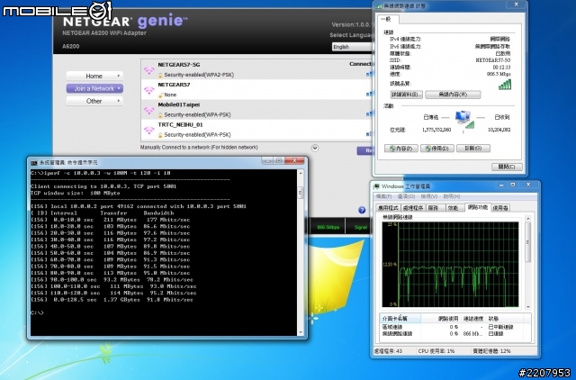Select the 區域連線 adapter row
This screenshot has width=576, height=380.
coord(455,327)
